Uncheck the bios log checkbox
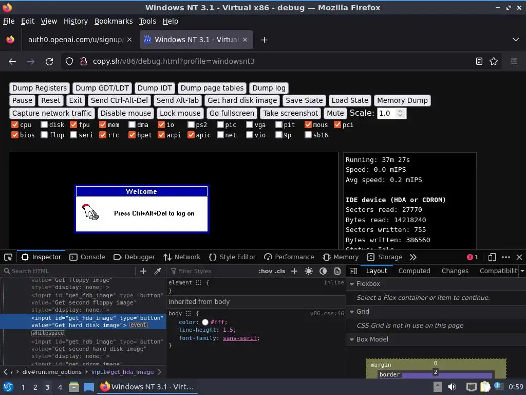 coord(15,135)
